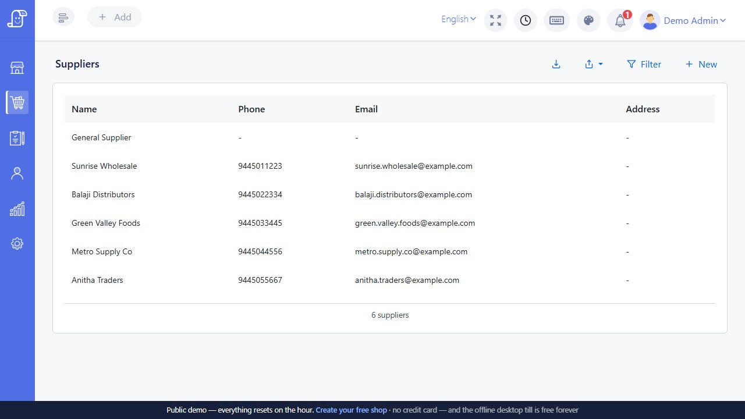Click the fullscreen expand icon

[495, 20]
